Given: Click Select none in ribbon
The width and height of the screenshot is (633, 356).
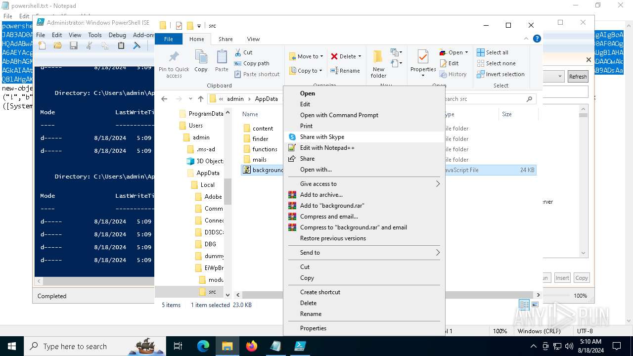Looking at the screenshot, I should point(496,63).
